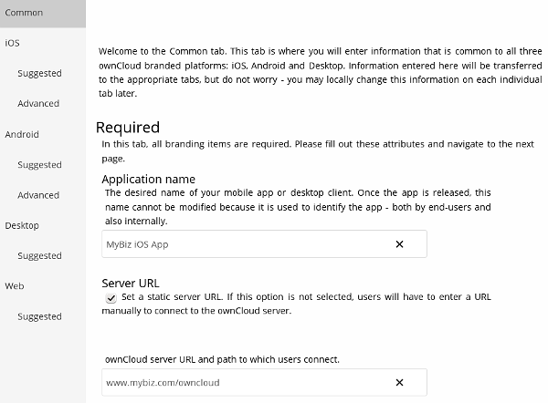The width and height of the screenshot is (548, 403).
Task: Select the Web section in sidebar
Action: click(15, 286)
